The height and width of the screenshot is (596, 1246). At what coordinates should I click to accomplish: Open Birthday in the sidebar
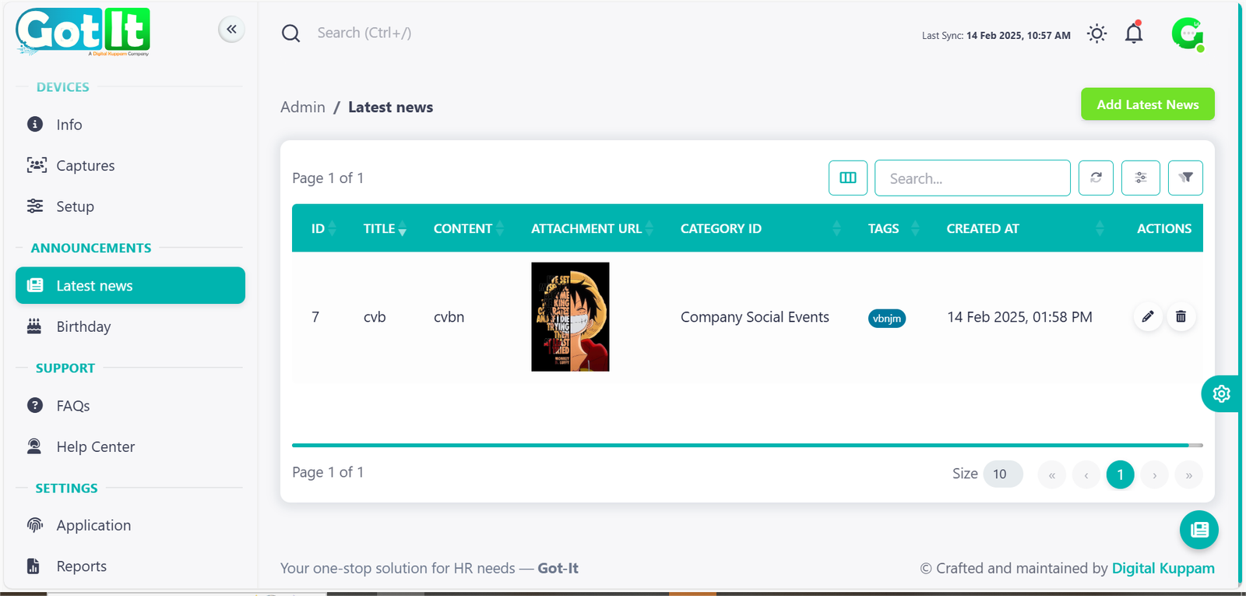pos(83,326)
